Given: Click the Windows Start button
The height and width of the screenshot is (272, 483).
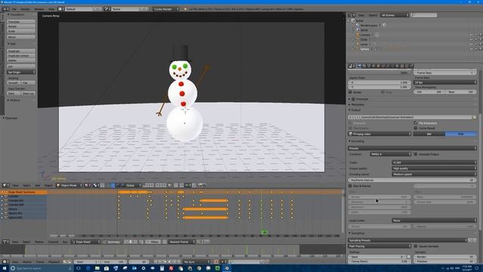Looking at the screenshot, I should [5, 268].
